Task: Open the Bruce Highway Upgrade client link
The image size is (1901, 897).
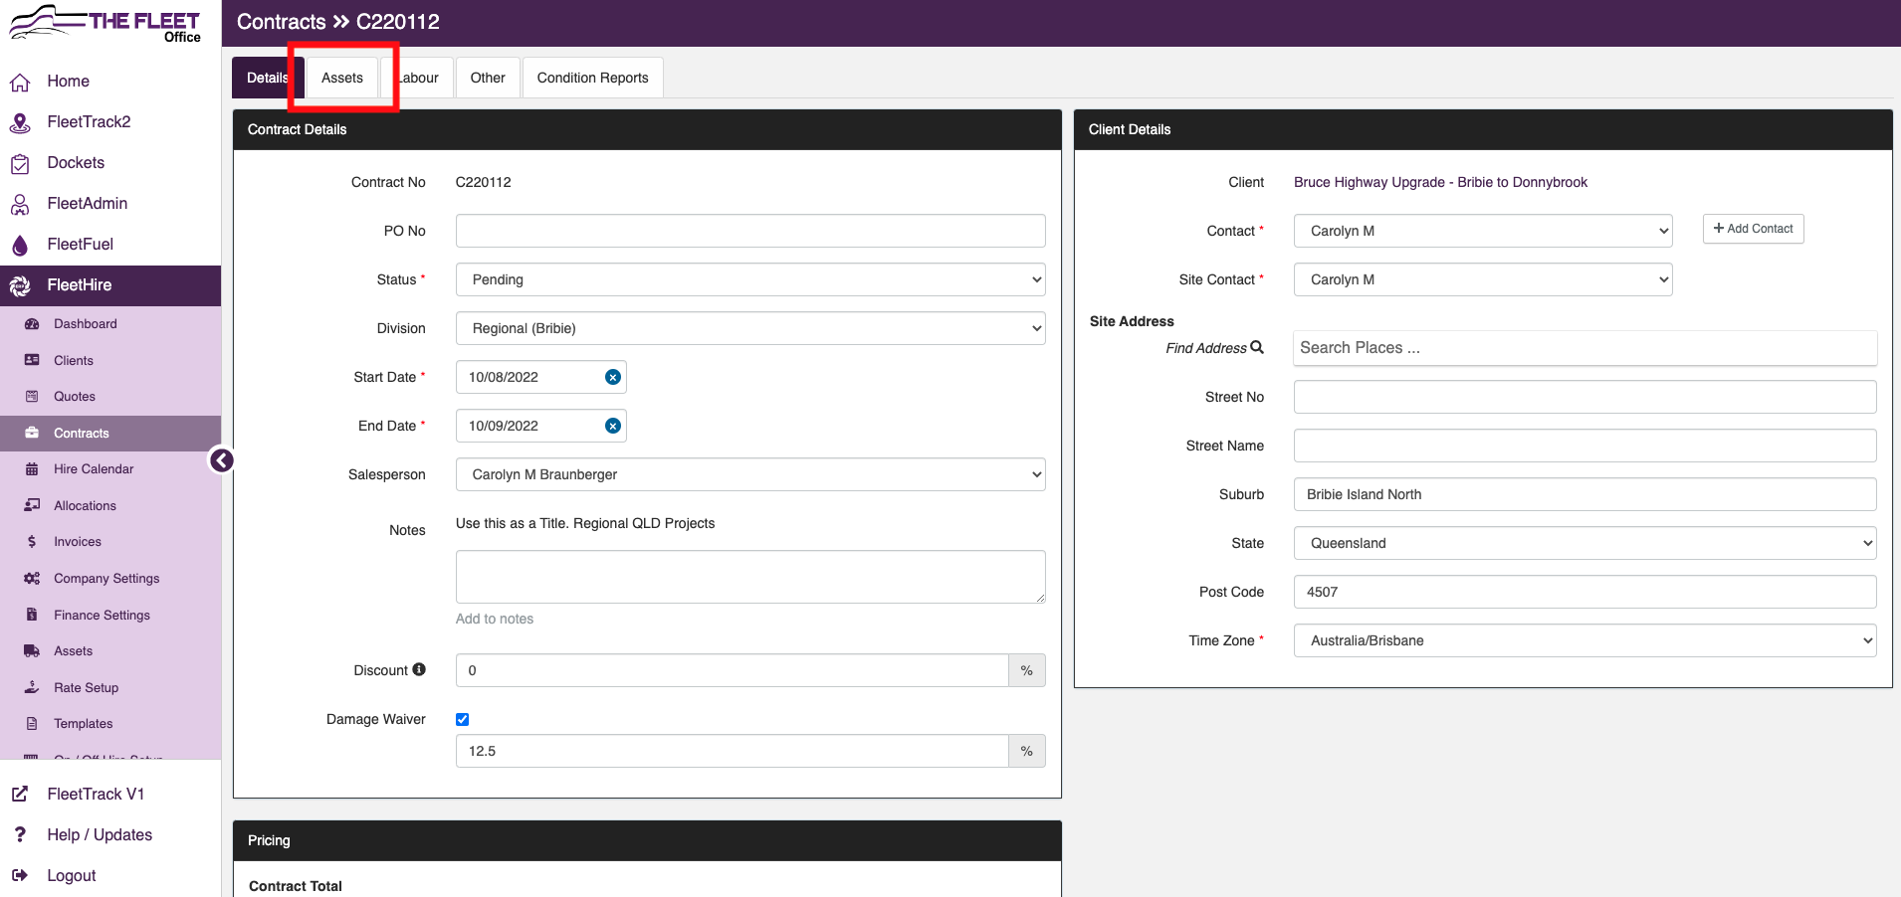Action: click(1440, 182)
